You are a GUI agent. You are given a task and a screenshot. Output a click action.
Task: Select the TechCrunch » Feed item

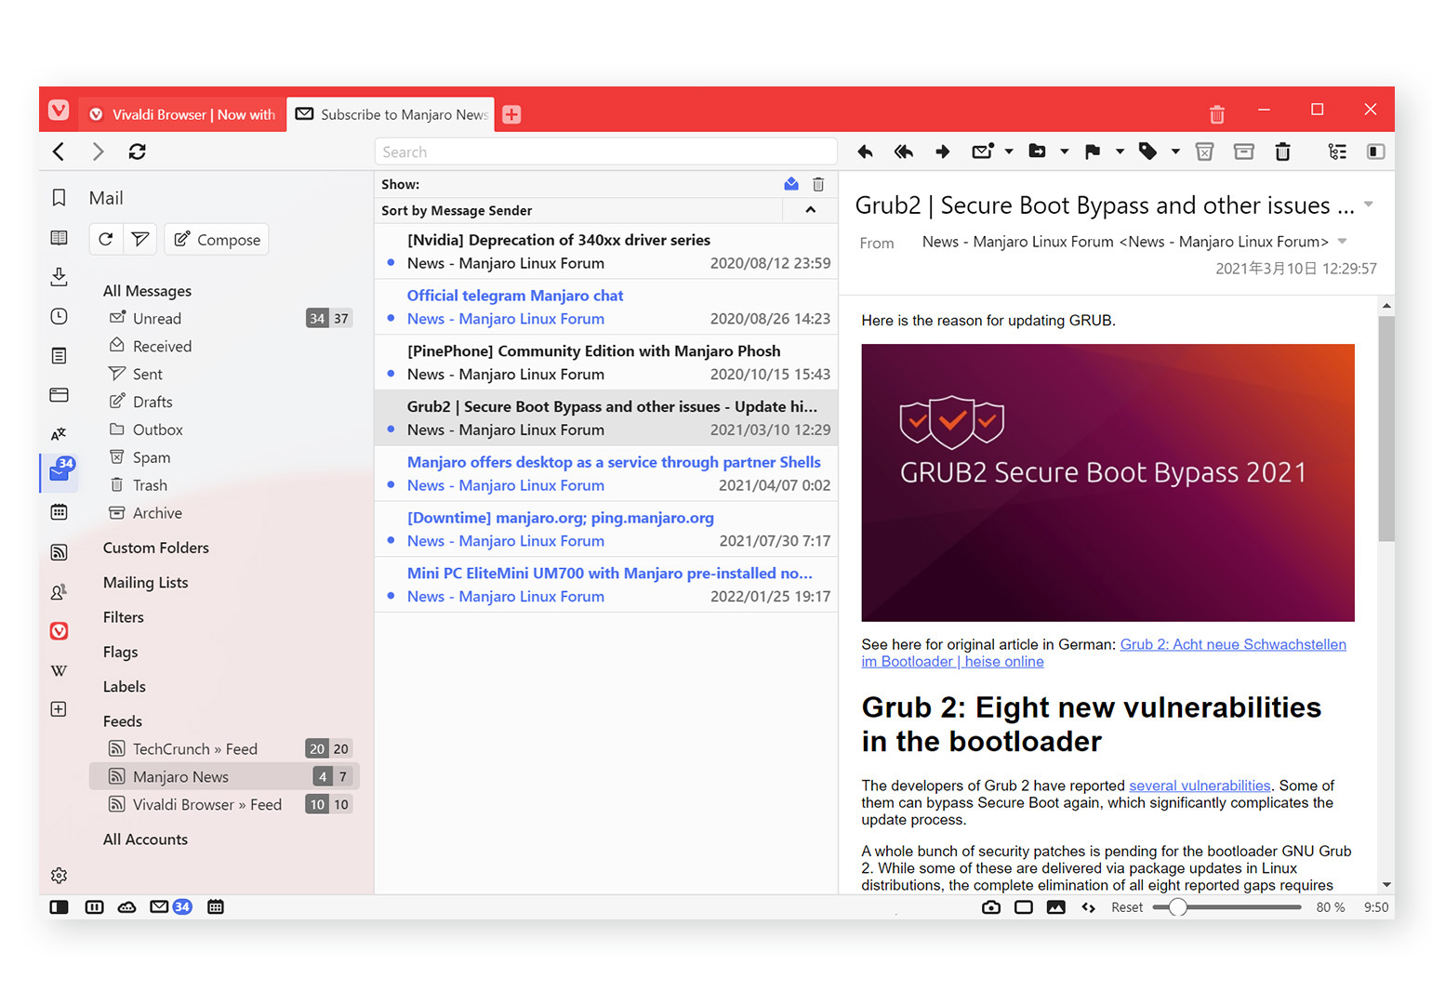[225, 749]
